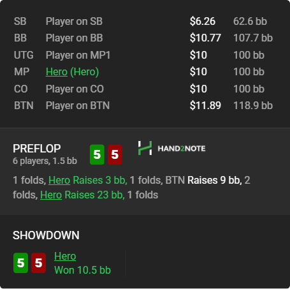This screenshot has height=289, width=290.
Task: Click the red 5 card in preflop
Action: pyautogui.click(x=115, y=154)
